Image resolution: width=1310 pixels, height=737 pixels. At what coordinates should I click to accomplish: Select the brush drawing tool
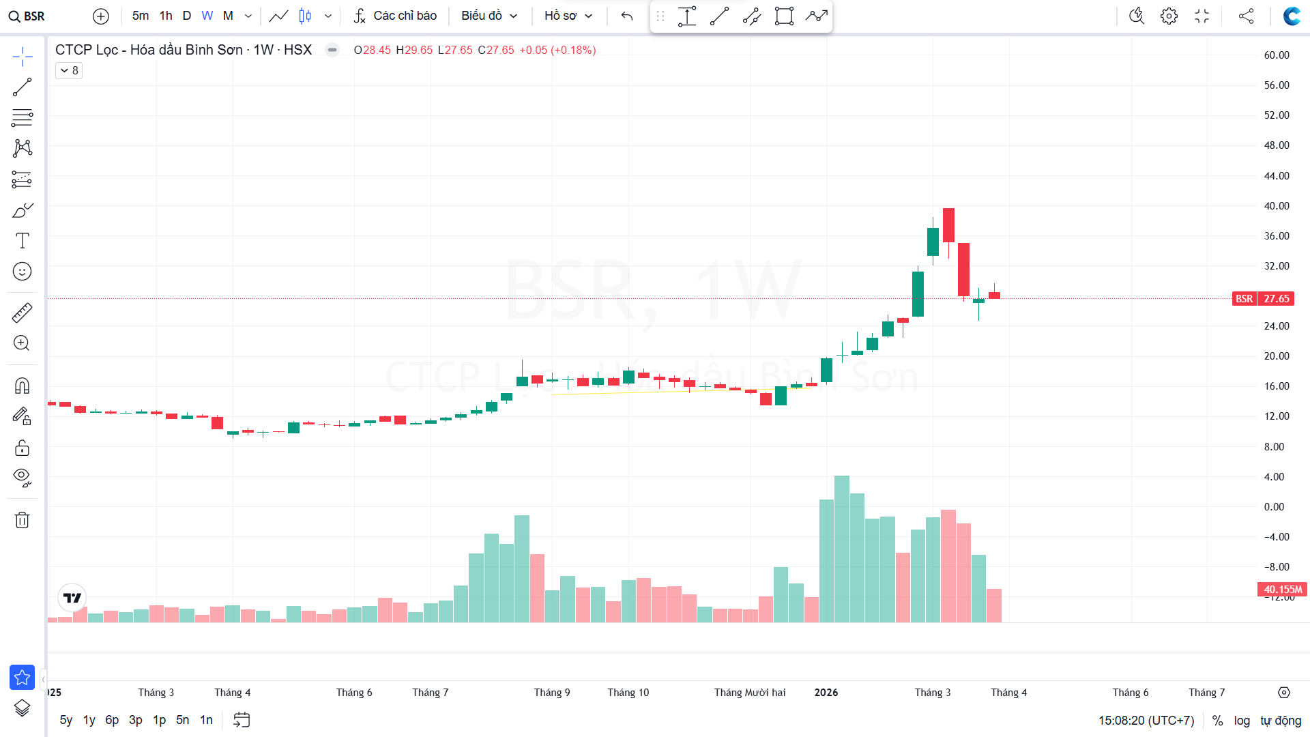[22, 210]
